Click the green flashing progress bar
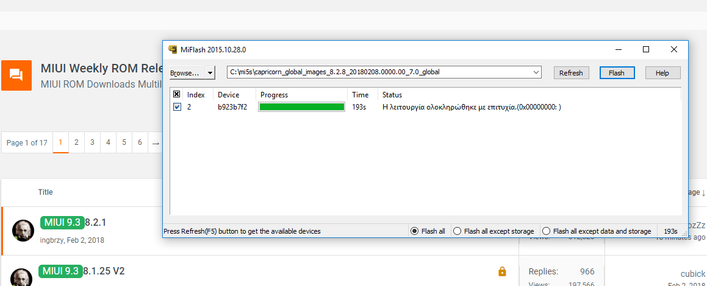The width and height of the screenshot is (707, 286). click(301, 106)
